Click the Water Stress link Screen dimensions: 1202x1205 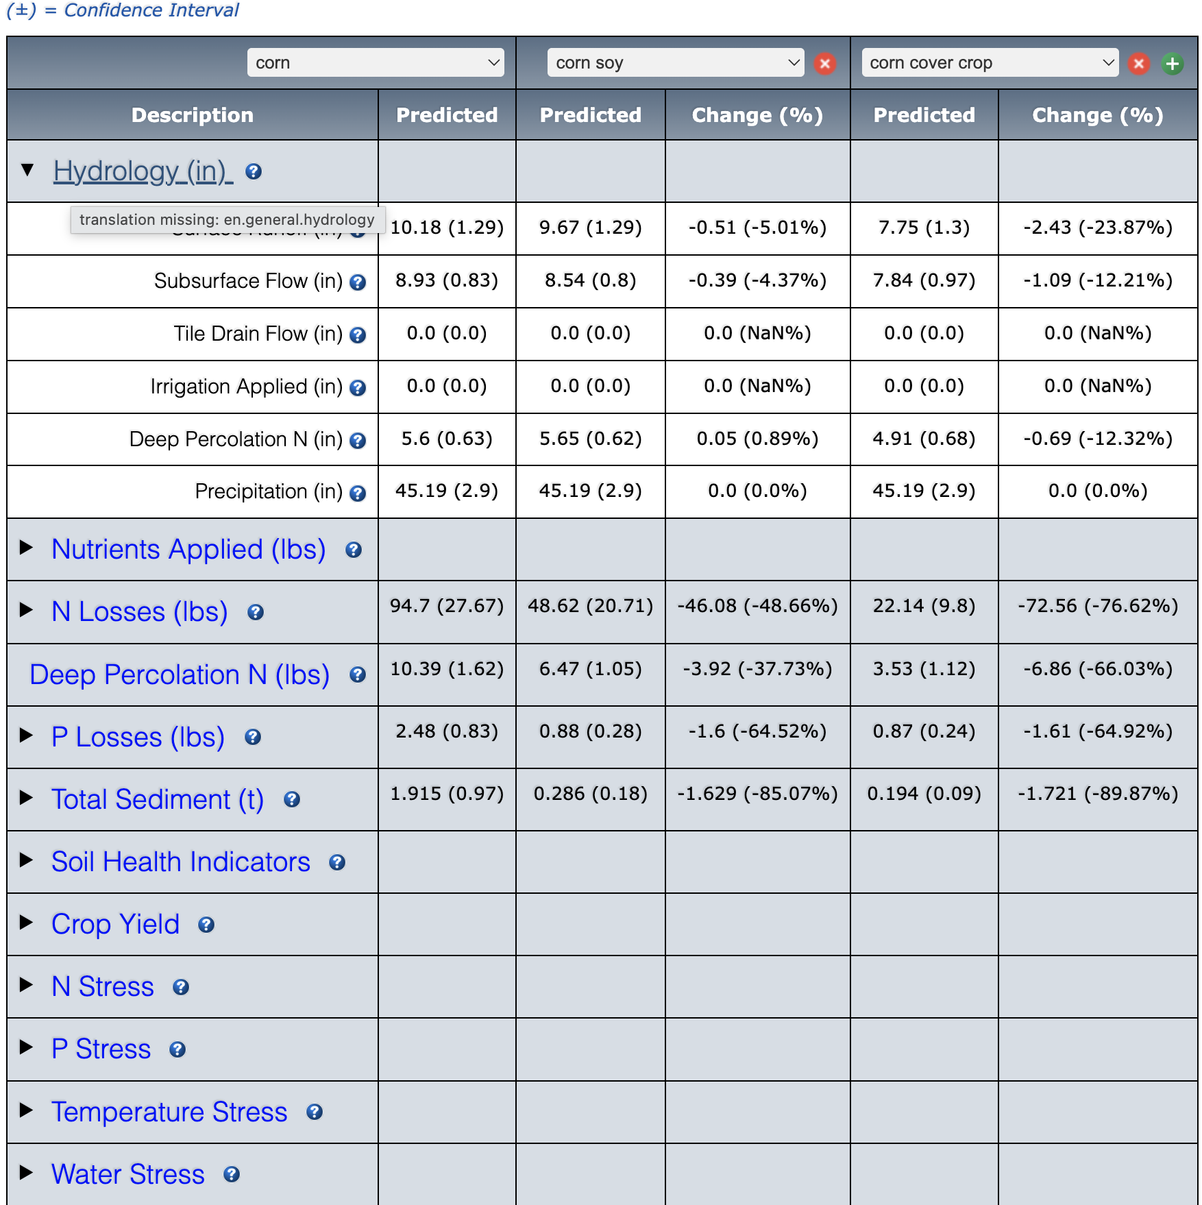[x=128, y=1174]
